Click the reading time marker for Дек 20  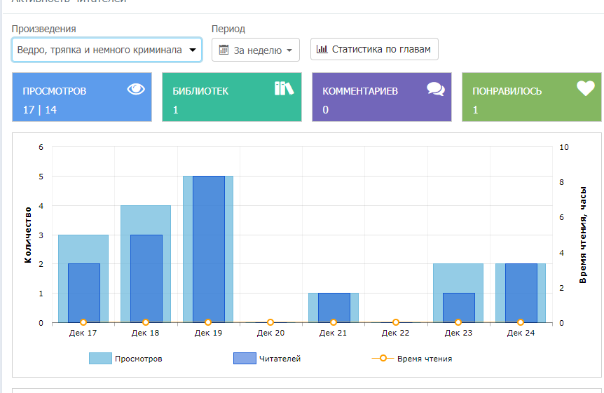(270, 322)
